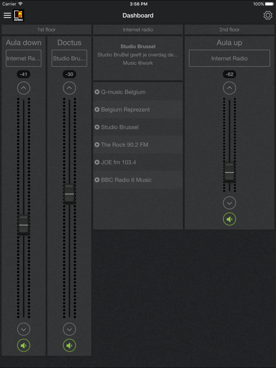Click the -30 volume value
This screenshot has width=276, height=368.
(69, 74)
